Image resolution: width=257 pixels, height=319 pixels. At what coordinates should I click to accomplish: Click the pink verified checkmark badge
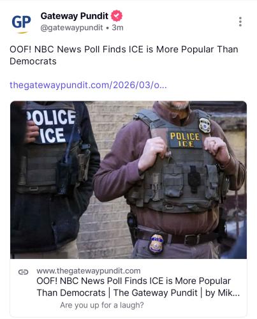pos(117,16)
